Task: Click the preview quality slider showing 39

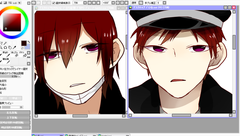Action: 13,107
